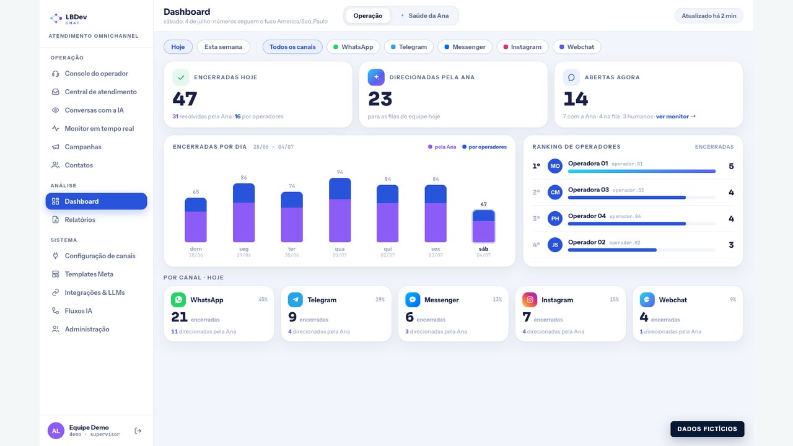Viewport: 793px width, 446px height.
Task: Click the WhatsApp 45% label
Action: (x=263, y=300)
